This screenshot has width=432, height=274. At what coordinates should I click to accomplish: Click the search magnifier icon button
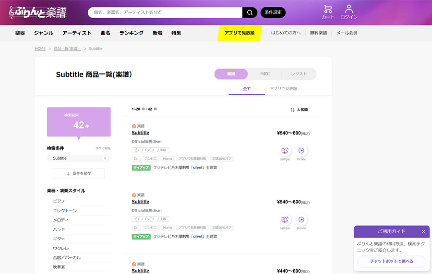250,12
